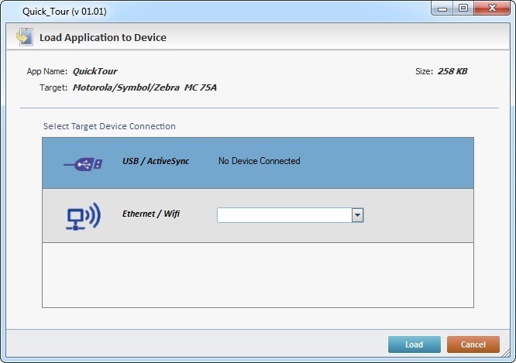This screenshot has height=363, width=516.
Task: Click the Load Application header icon
Action: click(x=24, y=37)
